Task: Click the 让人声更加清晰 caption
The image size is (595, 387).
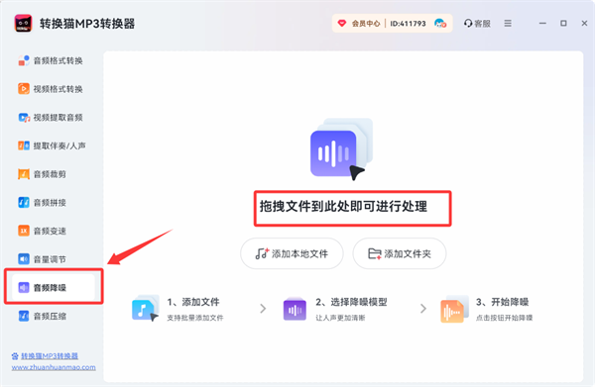Action: coord(340,318)
